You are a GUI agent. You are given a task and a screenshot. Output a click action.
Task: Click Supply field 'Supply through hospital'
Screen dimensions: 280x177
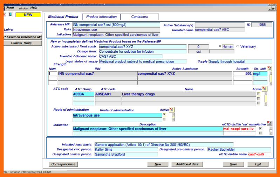(240, 61)
